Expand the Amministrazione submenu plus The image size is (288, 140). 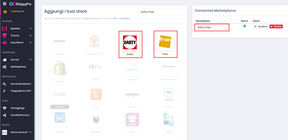[x=30, y=84]
